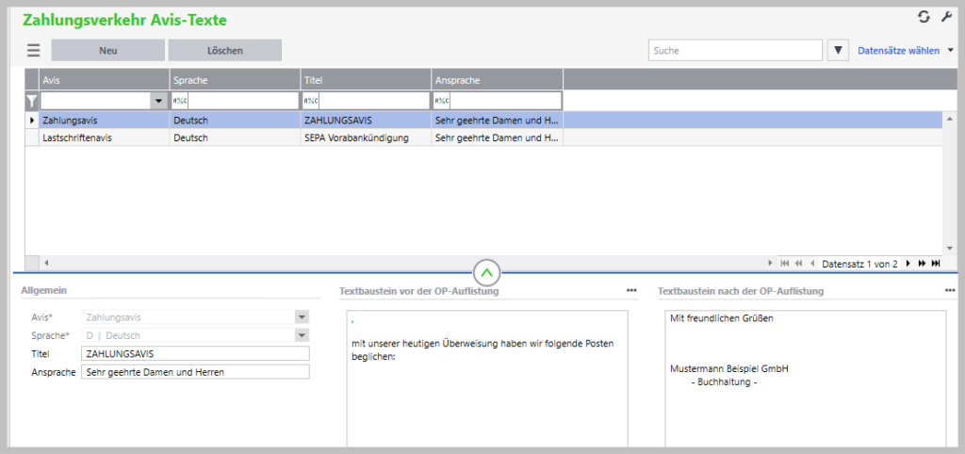Select the Lastschriftenavis row
The height and width of the screenshot is (454, 965).
coord(104,138)
